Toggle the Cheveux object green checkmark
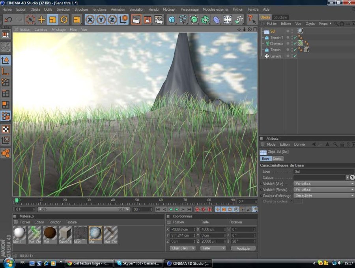This screenshot has width=355, height=268. click(x=295, y=43)
